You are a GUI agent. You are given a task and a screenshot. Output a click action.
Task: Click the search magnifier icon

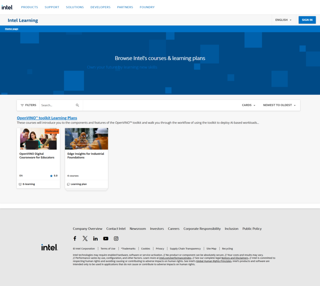tap(77, 105)
